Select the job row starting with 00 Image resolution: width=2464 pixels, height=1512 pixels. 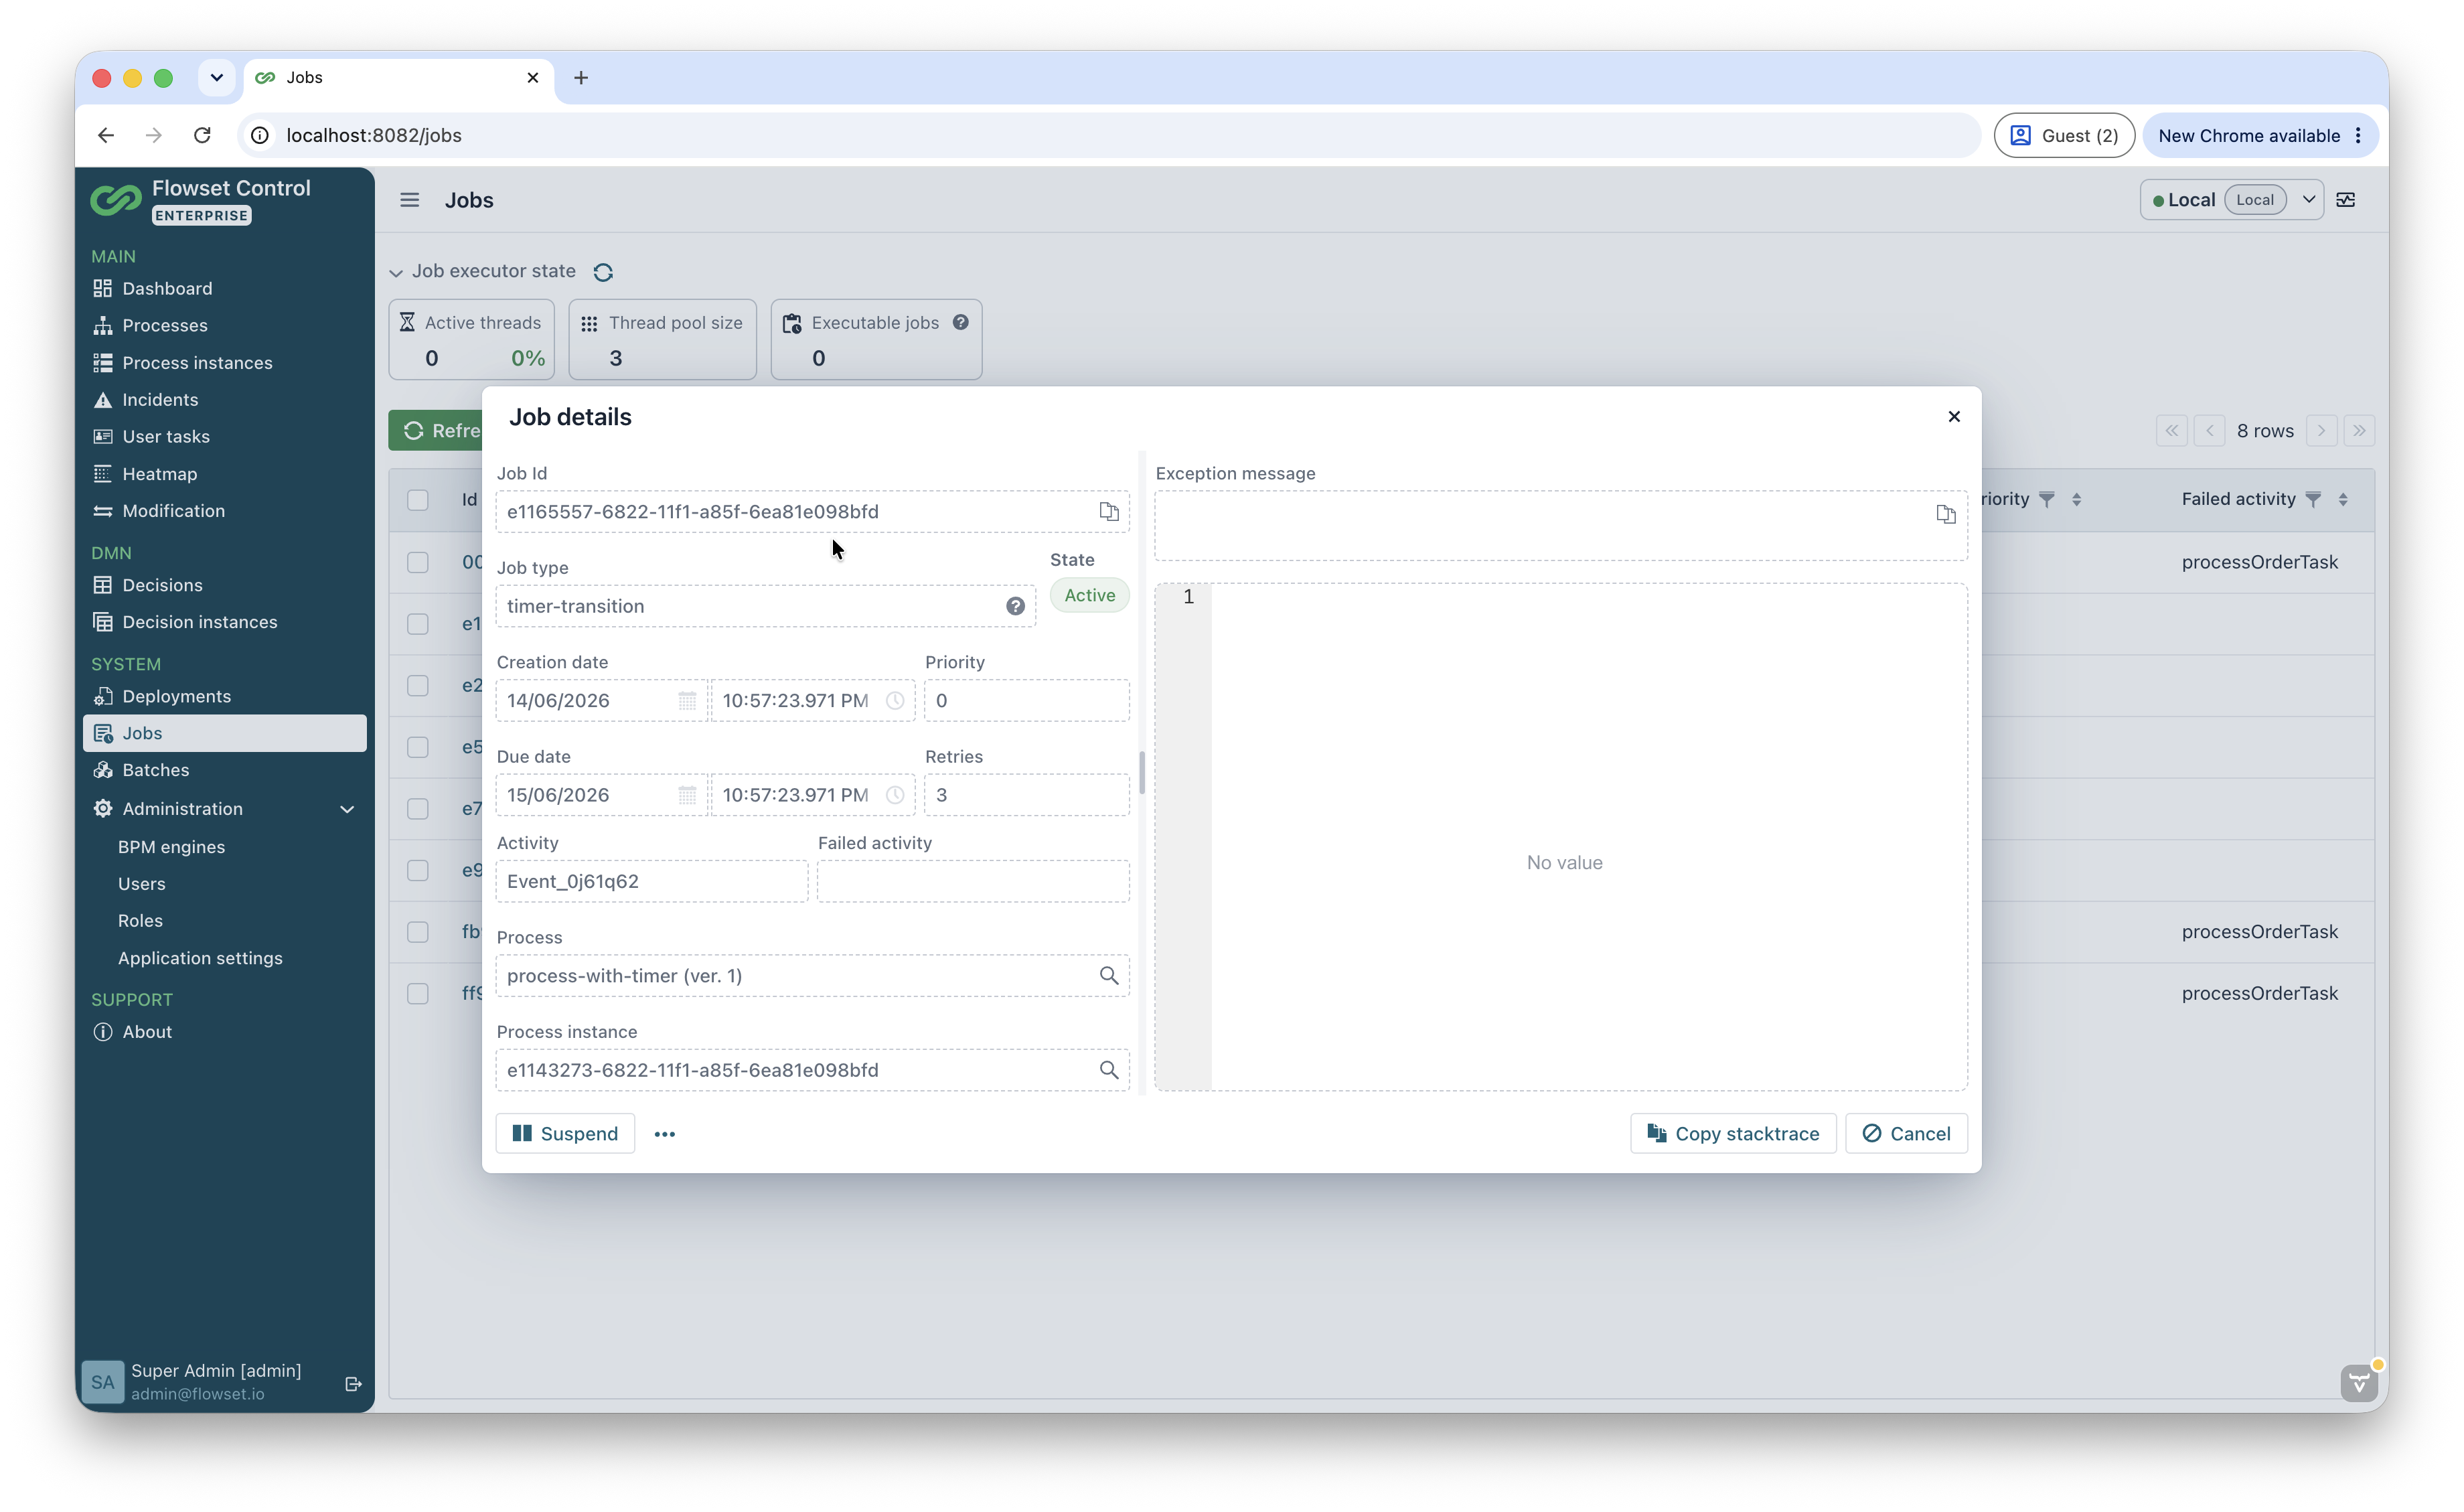tap(418, 562)
